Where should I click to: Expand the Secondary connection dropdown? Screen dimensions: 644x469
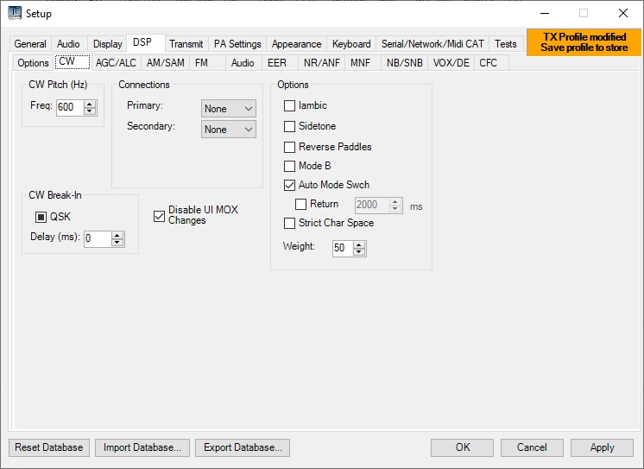[x=229, y=130]
